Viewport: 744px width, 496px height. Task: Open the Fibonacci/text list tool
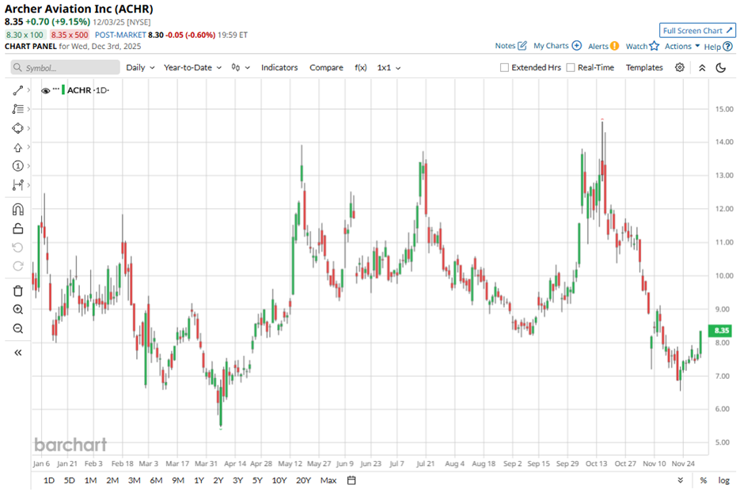pos(18,109)
